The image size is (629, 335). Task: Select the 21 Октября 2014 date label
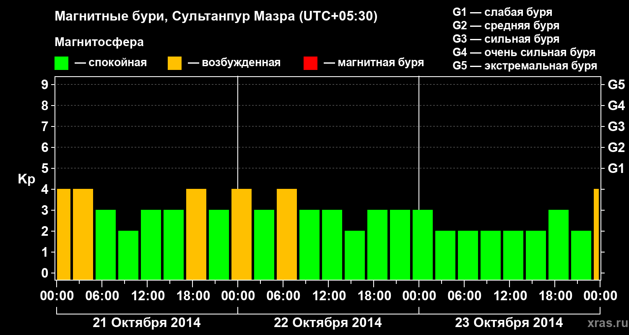pyautogui.click(x=147, y=323)
